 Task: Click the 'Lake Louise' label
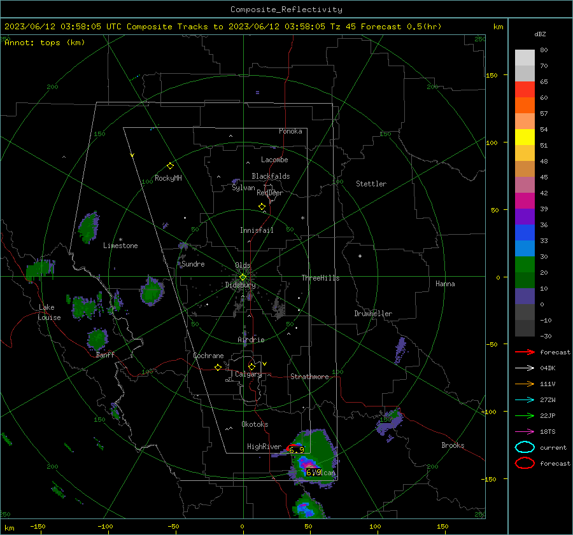49,312
